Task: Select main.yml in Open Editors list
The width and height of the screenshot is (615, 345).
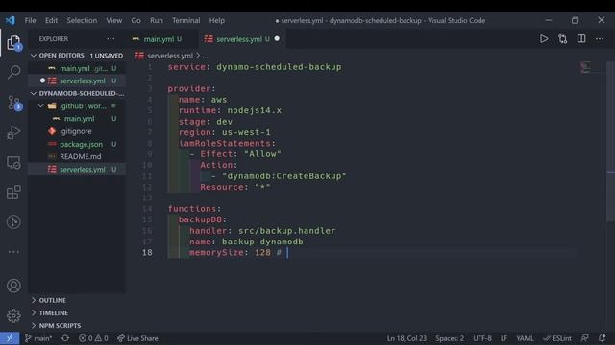Action: (x=77, y=68)
